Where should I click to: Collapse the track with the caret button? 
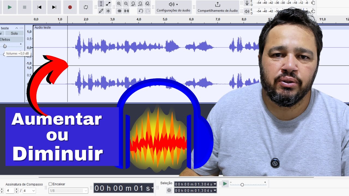point(17,28)
